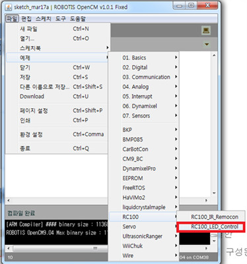Image resolution: width=247 pixels, height=264 pixels.
Task: Load the RC100_LED_Control example
Action: tap(211, 227)
